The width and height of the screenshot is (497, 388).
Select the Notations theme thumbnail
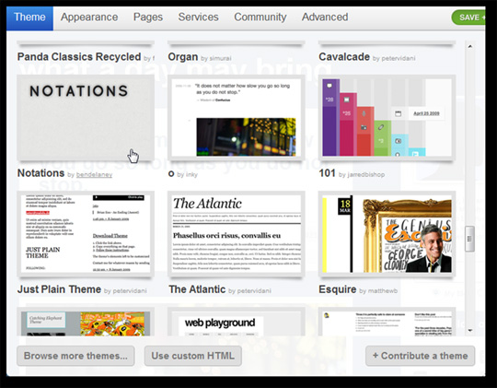(x=86, y=117)
